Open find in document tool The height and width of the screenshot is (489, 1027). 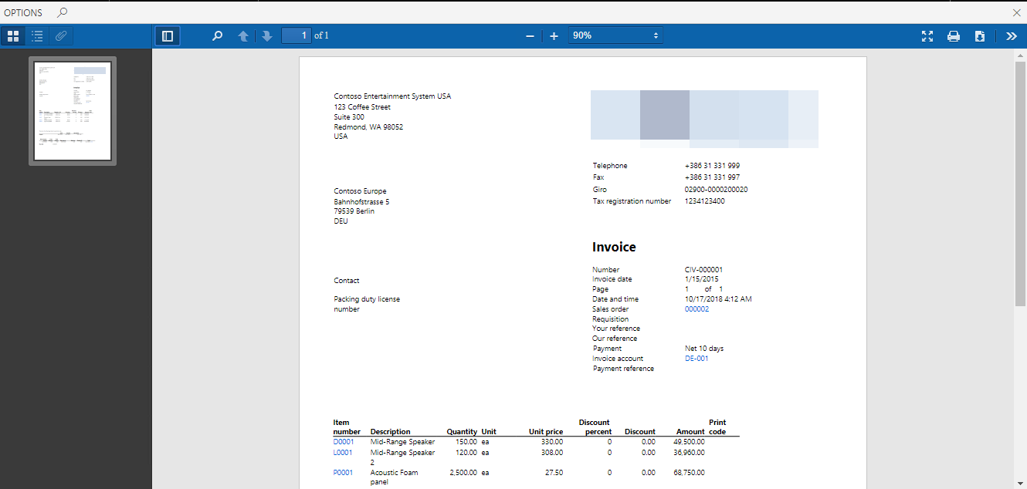(x=218, y=35)
